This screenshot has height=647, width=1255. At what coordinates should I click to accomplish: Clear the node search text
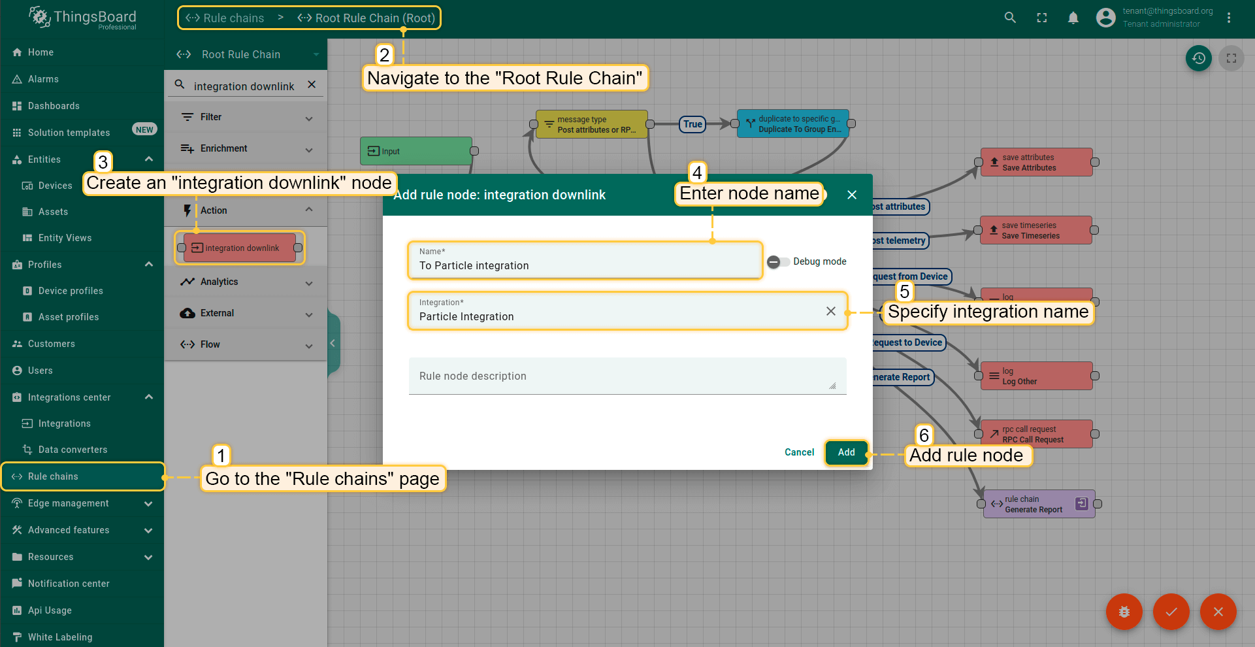pos(312,85)
